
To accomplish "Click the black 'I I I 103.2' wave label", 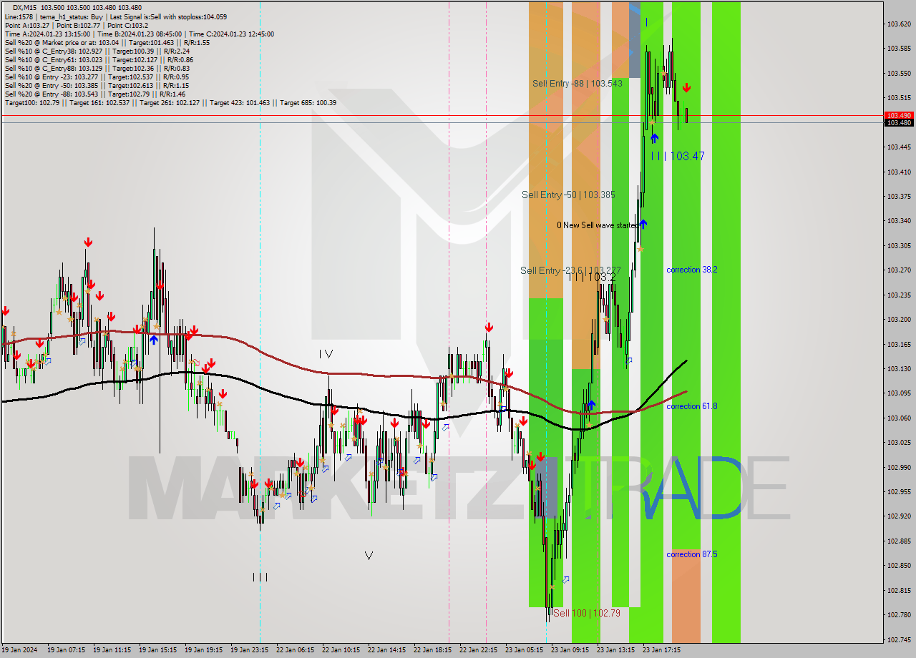I will [591, 277].
